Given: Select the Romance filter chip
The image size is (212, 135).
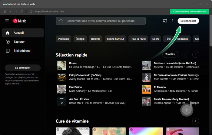Looking at the screenshot, I should click(x=183, y=39).
